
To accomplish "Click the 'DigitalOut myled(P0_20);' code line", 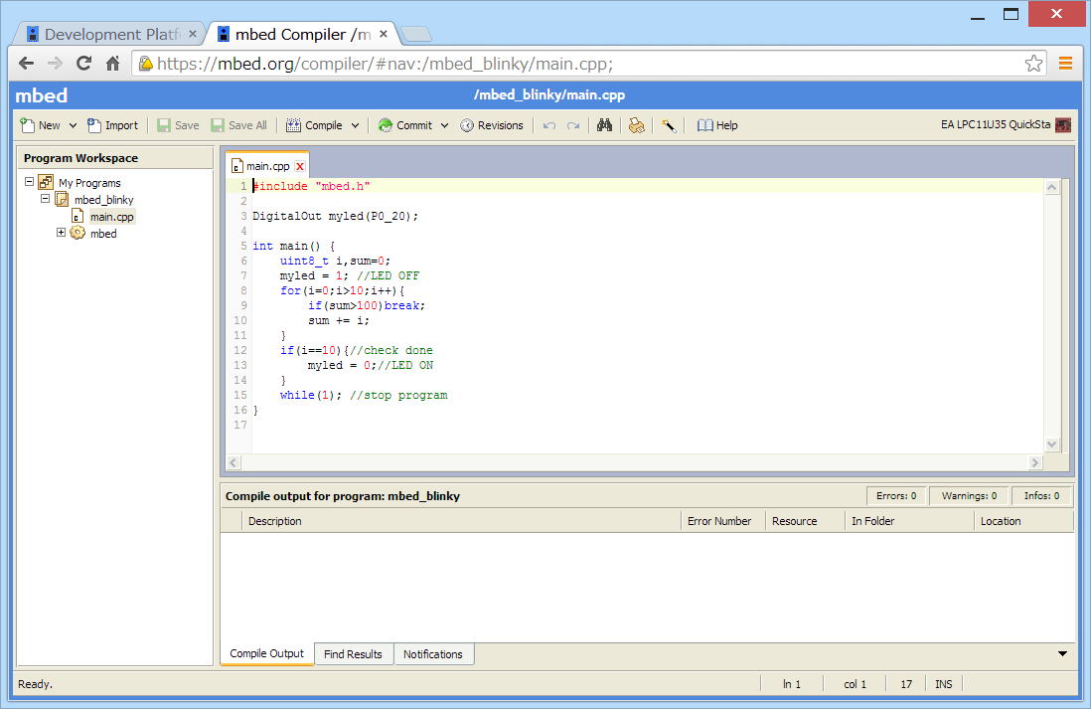I will click(x=336, y=216).
